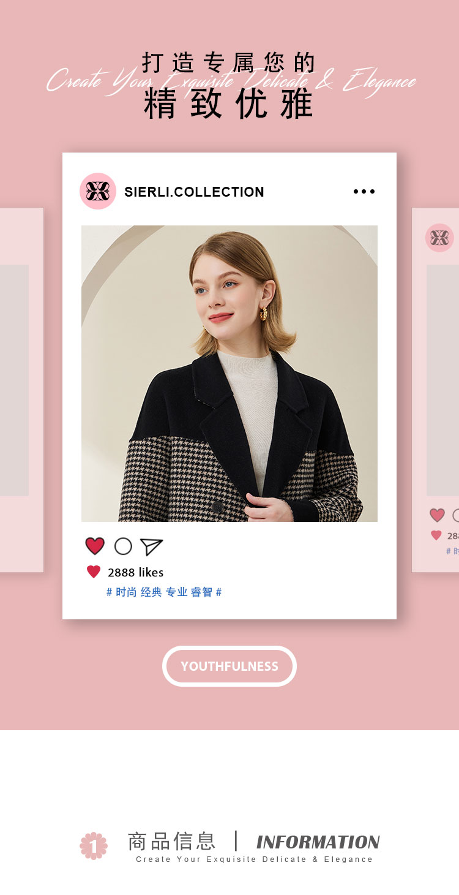Click the paper plane share icon

(151, 546)
